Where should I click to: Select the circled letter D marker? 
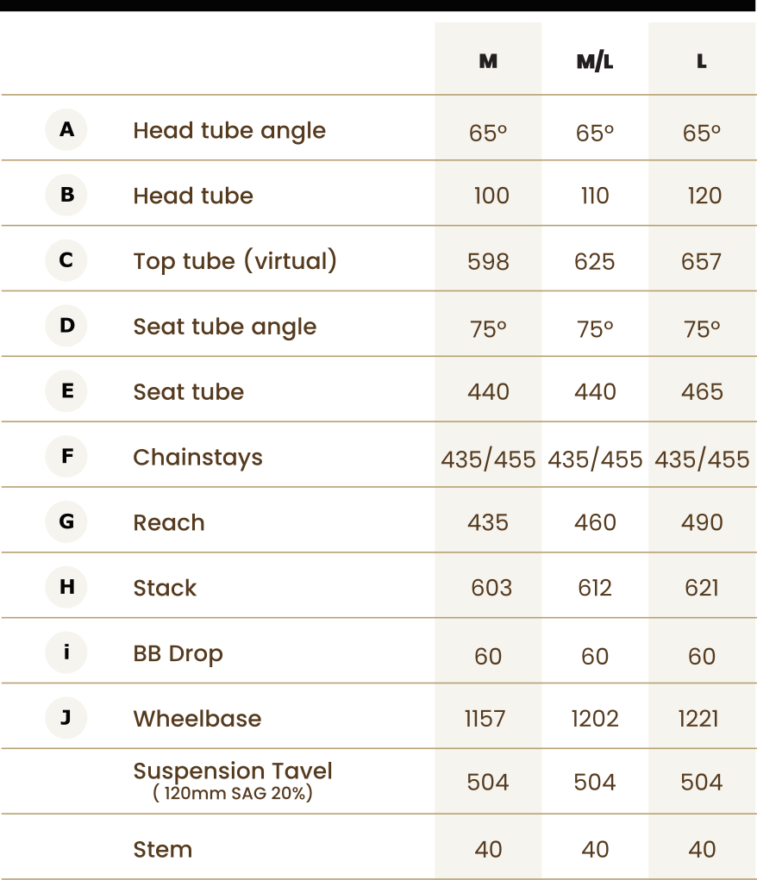pos(66,326)
